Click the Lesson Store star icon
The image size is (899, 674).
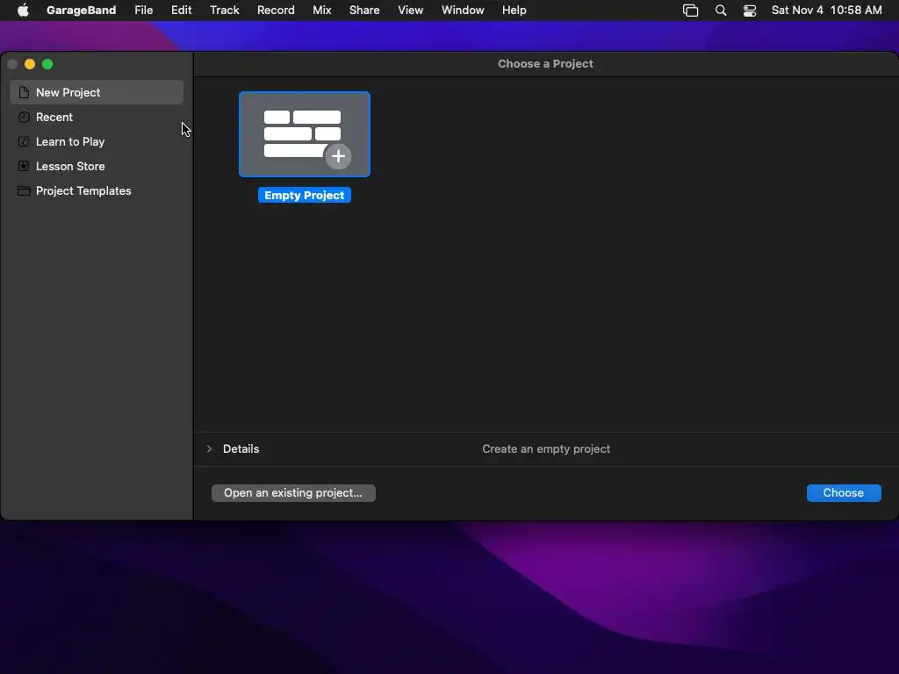24,166
